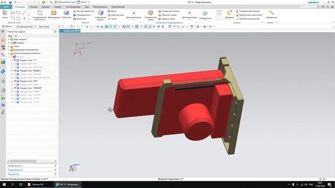
Task: Open the Переместить грань move face tool
Action: coord(150,15)
